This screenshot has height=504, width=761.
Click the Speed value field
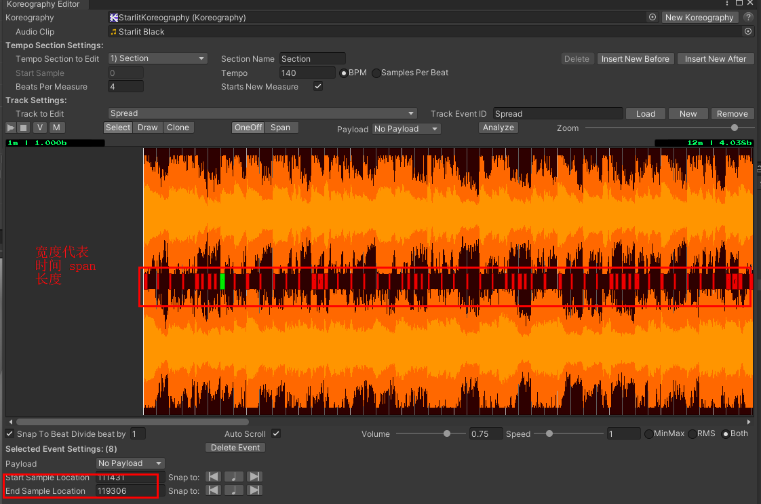point(623,433)
